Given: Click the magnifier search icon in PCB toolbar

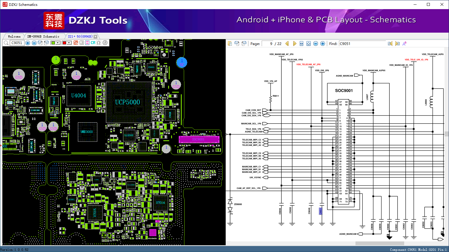Looking at the screenshot, I should point(6,43).
